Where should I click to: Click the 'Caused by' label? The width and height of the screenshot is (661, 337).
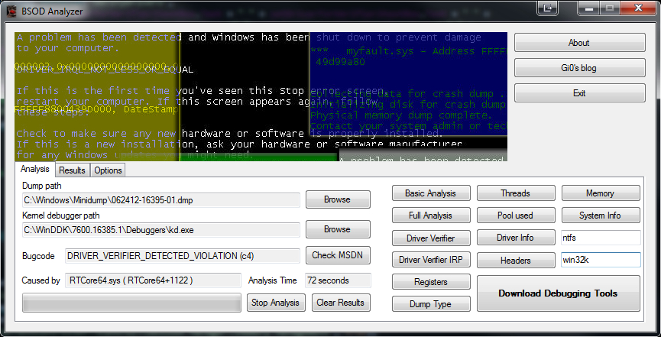tap(41, 280)
